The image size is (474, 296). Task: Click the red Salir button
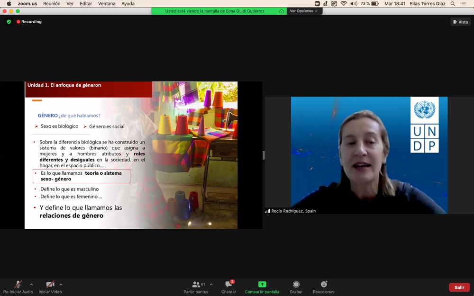[459, 287]
